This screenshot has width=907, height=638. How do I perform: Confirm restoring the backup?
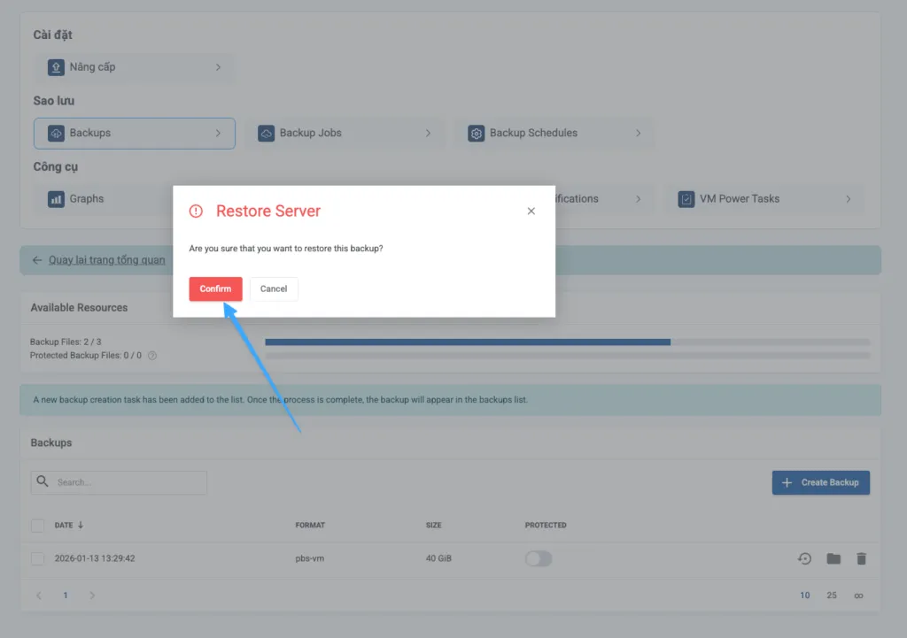pos(215,288)
